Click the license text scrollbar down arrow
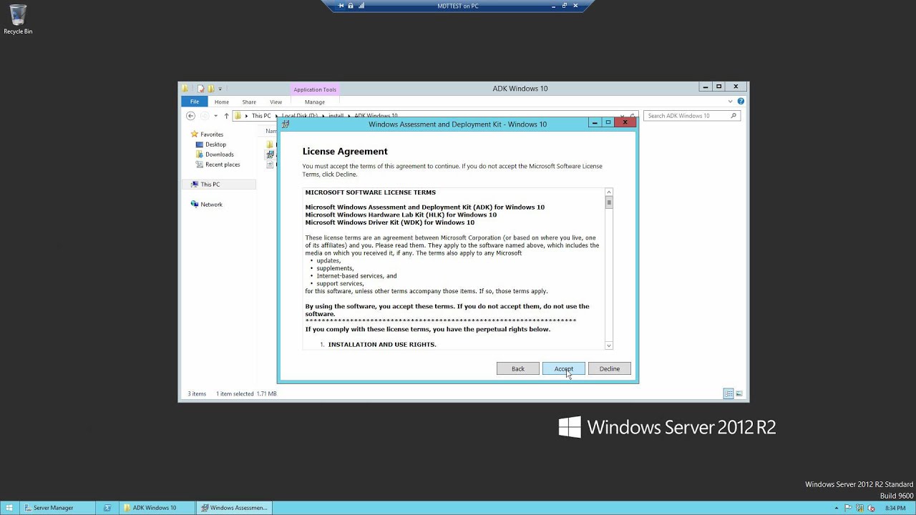The height and width of the screenshot is (515, 916). click(x=609, y=345)
